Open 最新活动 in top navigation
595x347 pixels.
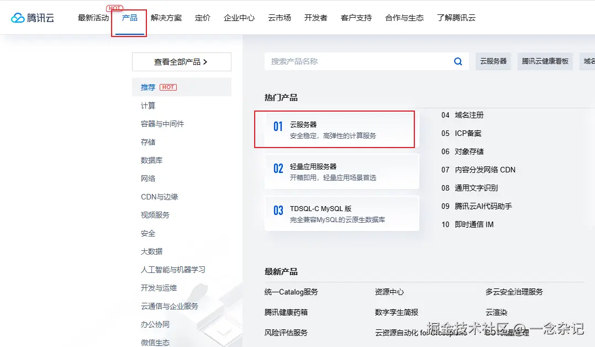point(93,18)
